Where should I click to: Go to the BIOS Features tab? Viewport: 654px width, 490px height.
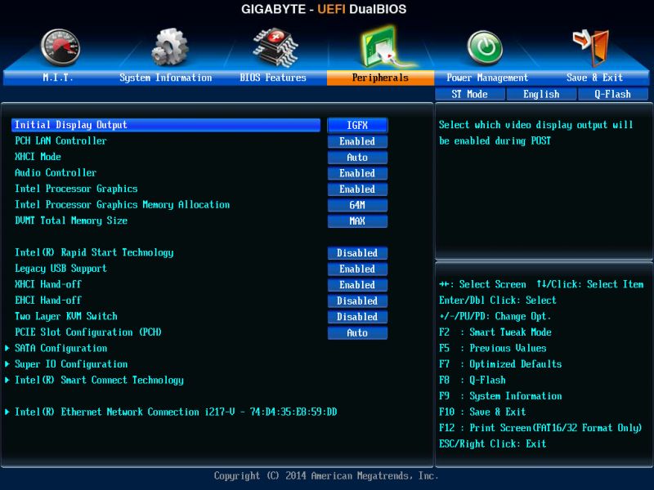tap(273, 78)
